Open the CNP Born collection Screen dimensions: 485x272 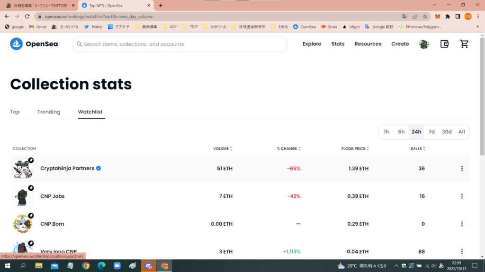(52, 224)
